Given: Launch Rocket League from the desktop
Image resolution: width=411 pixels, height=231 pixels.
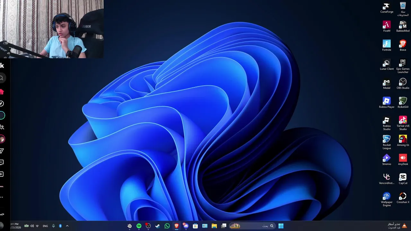Looking at the screenshot, I should [x=387, y=142].
